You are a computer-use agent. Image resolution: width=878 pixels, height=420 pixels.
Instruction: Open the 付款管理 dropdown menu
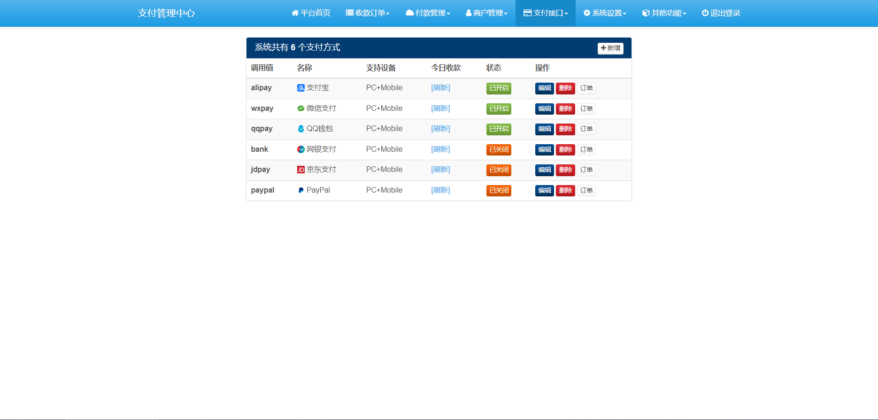pyautogui.click(x=428, y=13)
